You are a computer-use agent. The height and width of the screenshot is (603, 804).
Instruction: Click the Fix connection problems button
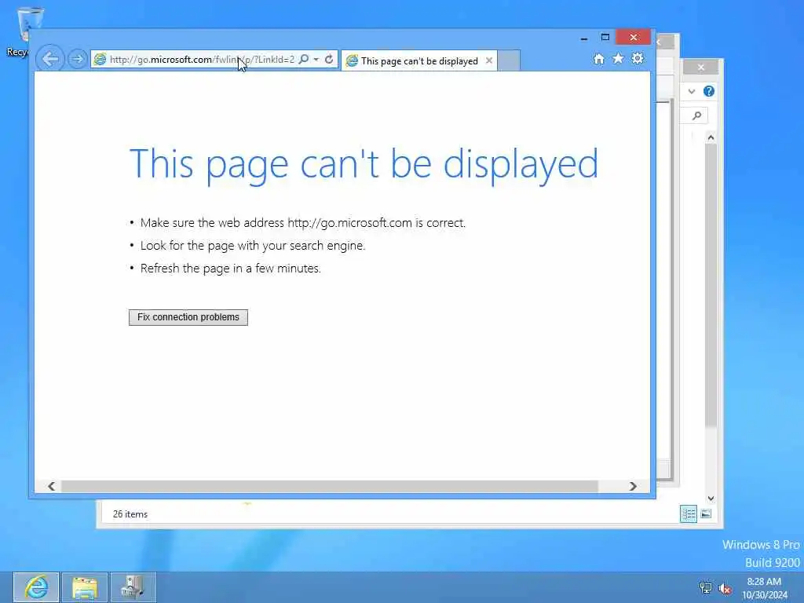point(188,317)
